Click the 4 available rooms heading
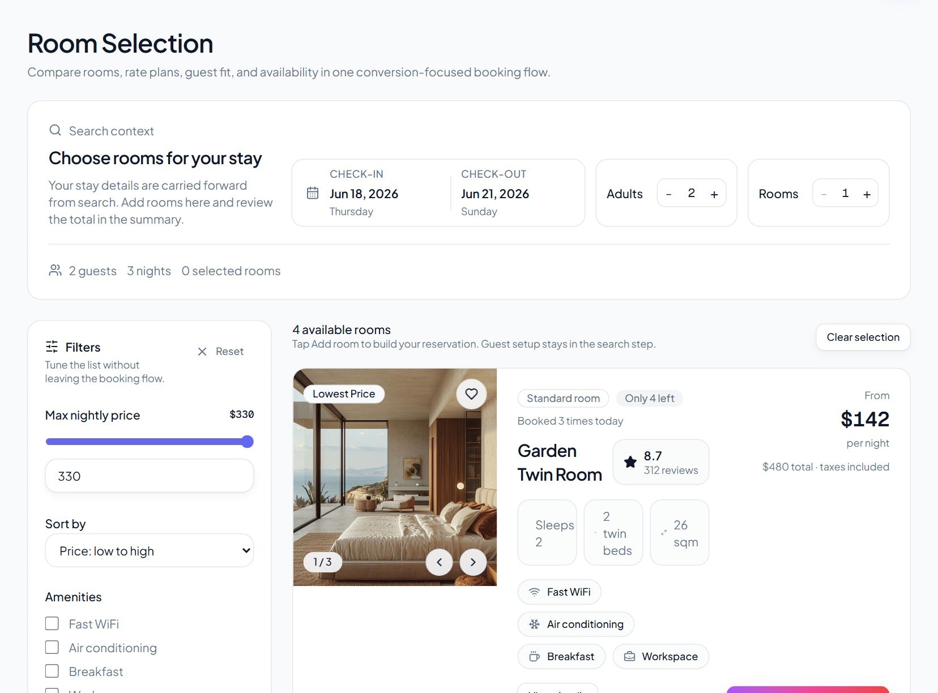938x693 pixels. [x=342, y=330]
